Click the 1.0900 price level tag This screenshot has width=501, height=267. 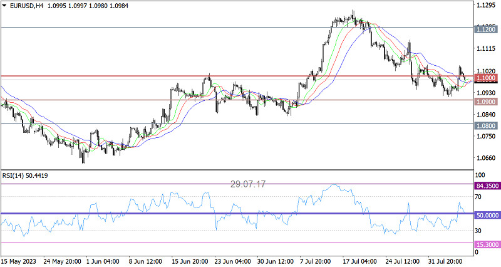(x=486, y=102)
